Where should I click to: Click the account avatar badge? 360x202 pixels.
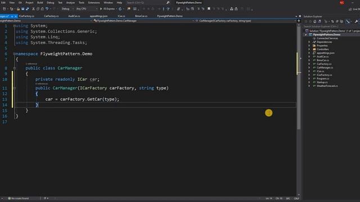pos(342,3)
